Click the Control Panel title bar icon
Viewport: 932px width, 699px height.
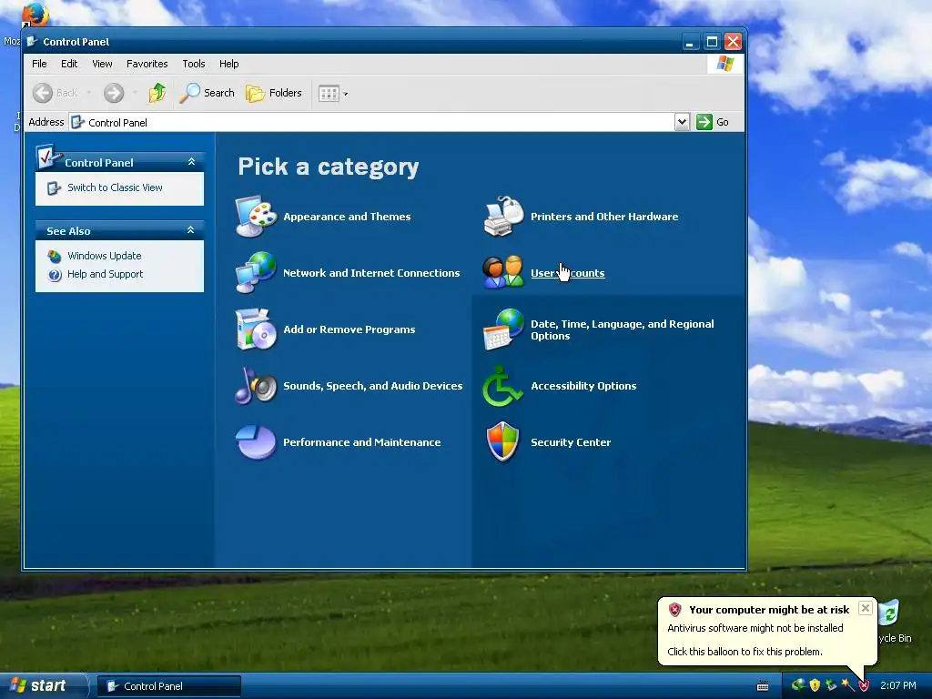pos(33,42)
